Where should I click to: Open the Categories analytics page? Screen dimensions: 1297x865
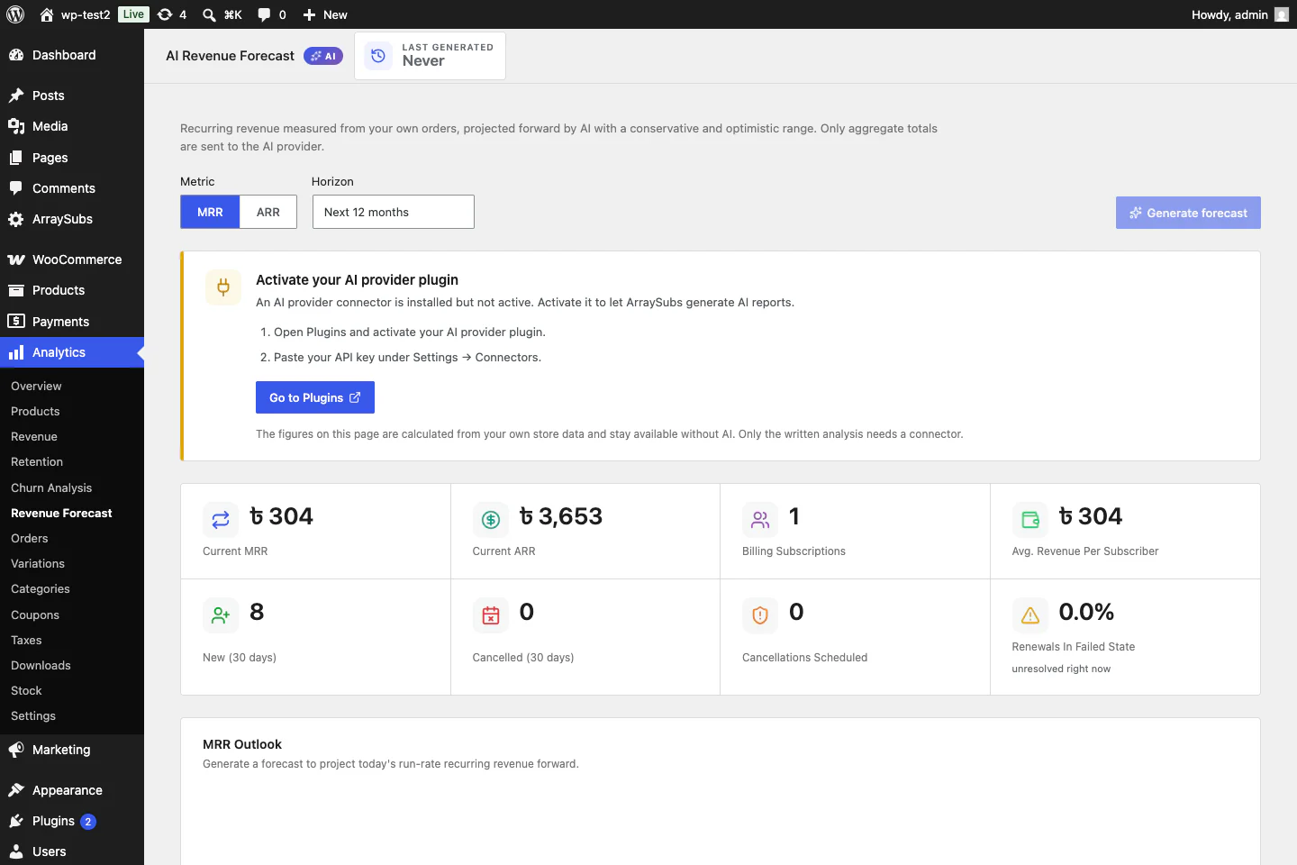pos(41,588)
